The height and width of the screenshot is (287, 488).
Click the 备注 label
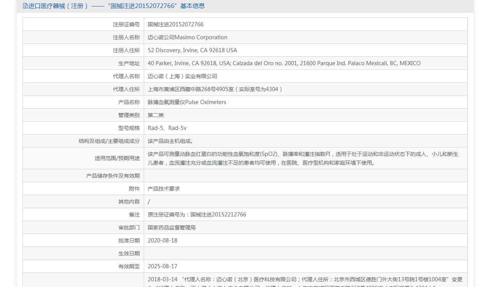tap(134, 215)
